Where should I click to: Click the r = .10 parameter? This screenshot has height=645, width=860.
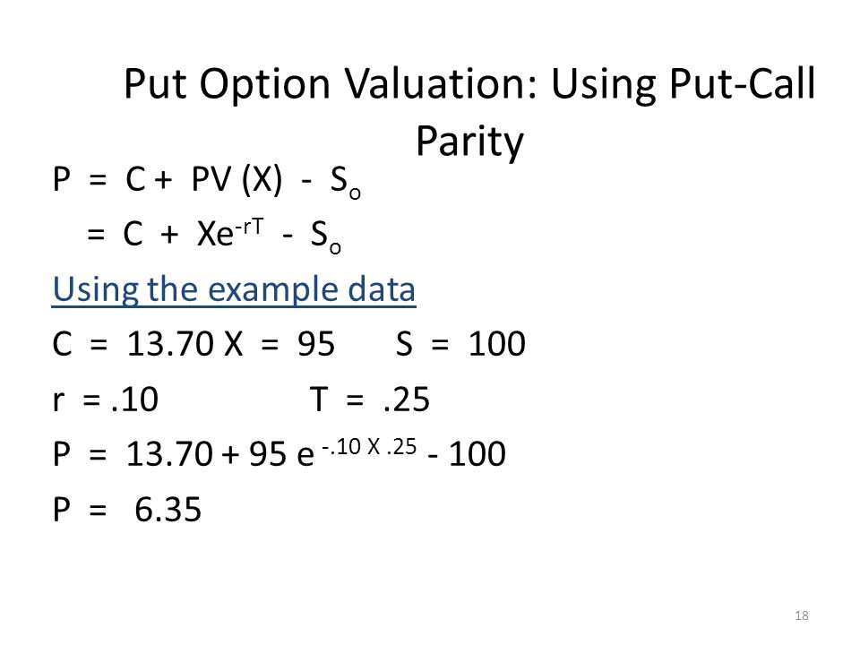(106, 399)
